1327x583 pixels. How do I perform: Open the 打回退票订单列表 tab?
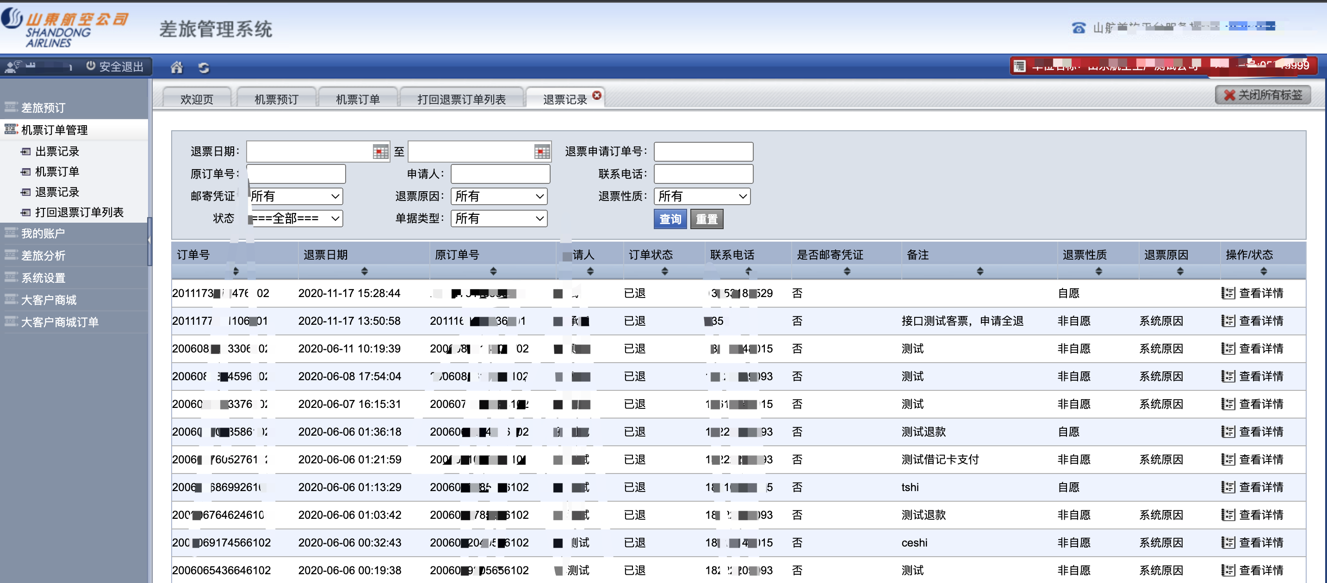pos(461,99)
